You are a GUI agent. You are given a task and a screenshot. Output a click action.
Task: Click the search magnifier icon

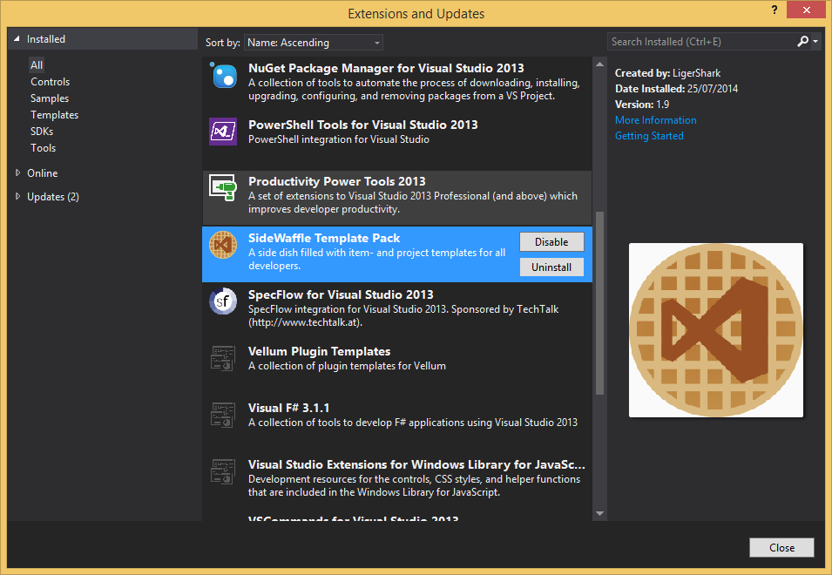802,41
